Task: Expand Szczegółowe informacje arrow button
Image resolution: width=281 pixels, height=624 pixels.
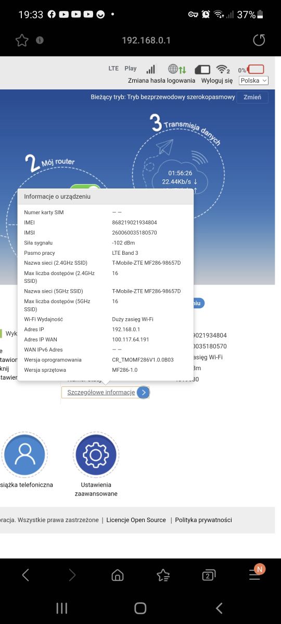Action: click(144, 393)
